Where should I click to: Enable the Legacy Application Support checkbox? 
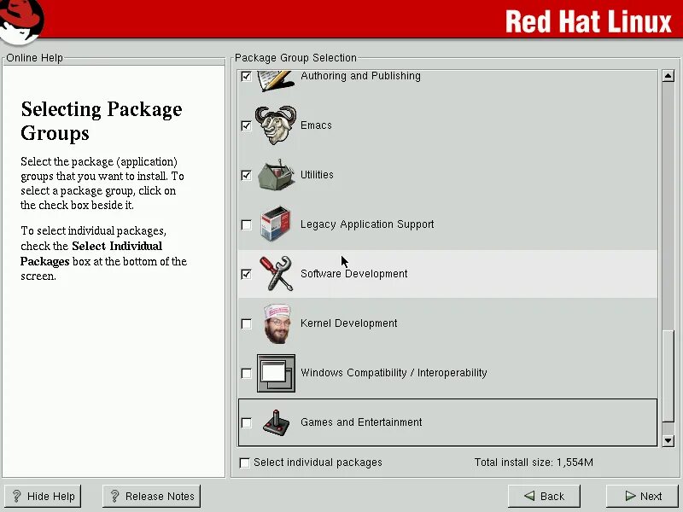point(246,224)
